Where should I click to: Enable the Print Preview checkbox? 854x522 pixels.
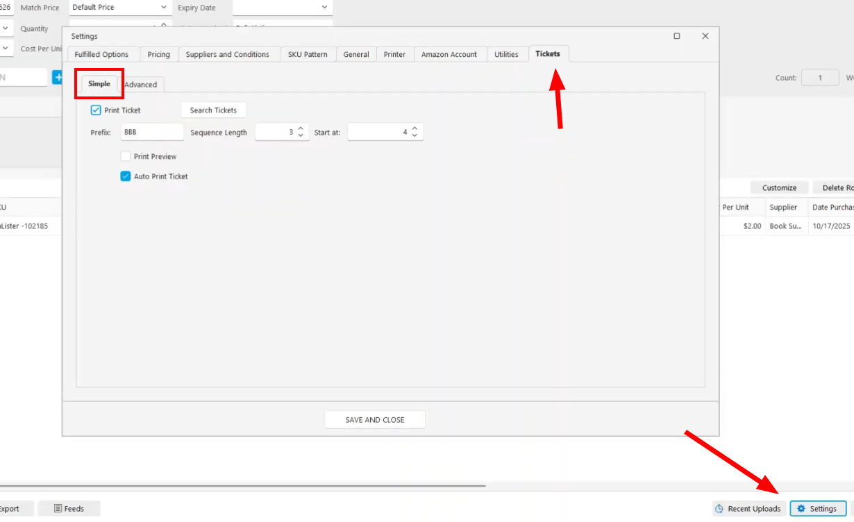coord(126,156)
